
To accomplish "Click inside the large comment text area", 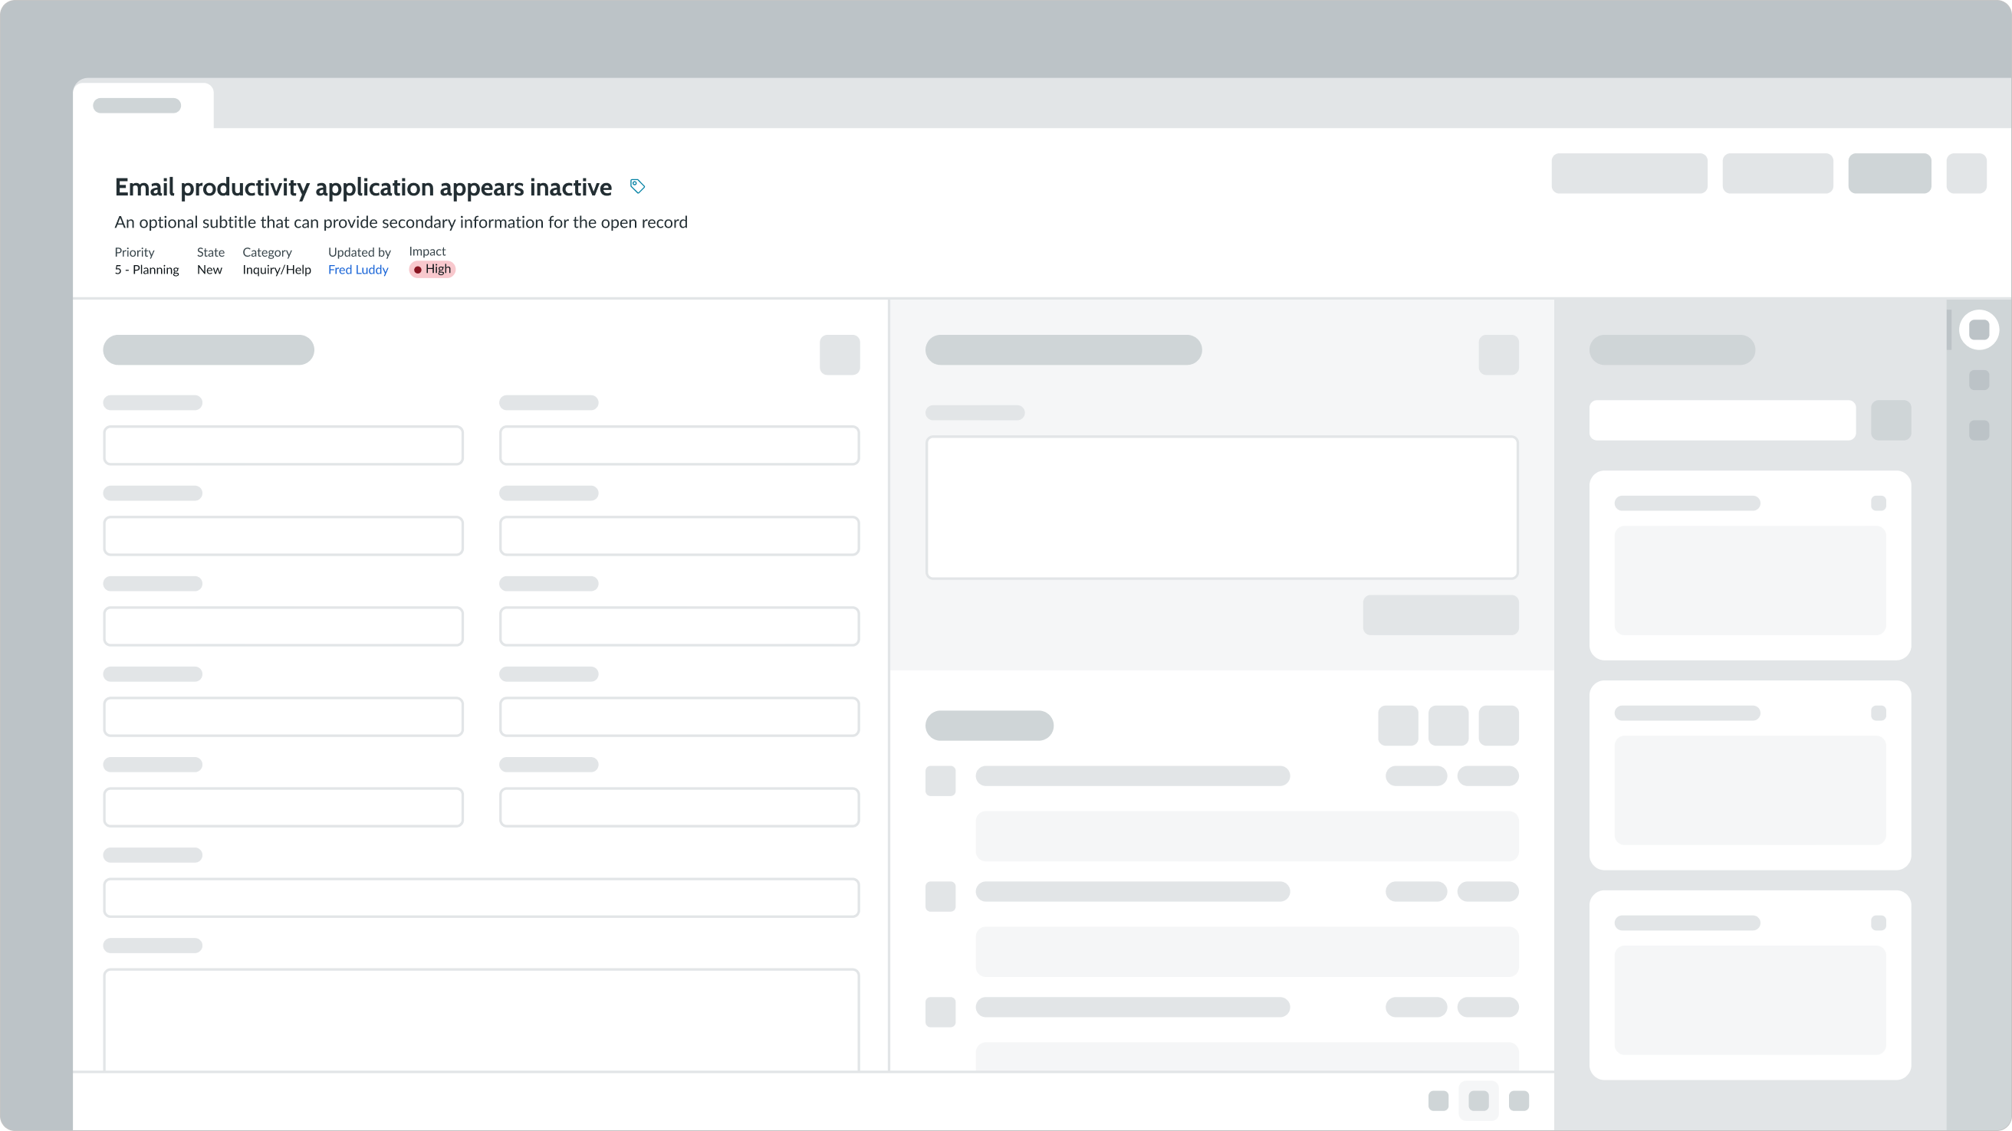I will (1222, 507).
